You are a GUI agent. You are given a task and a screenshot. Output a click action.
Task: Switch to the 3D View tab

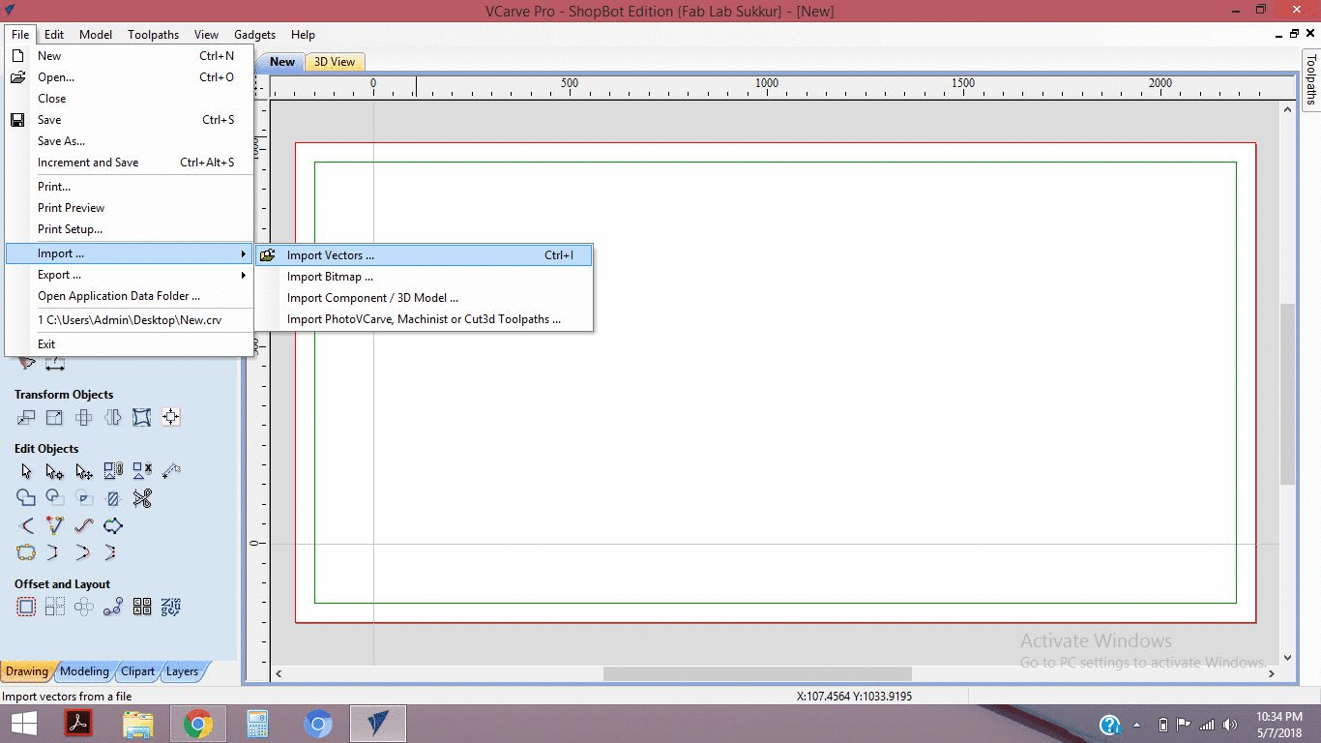click(x=335, y=62)
